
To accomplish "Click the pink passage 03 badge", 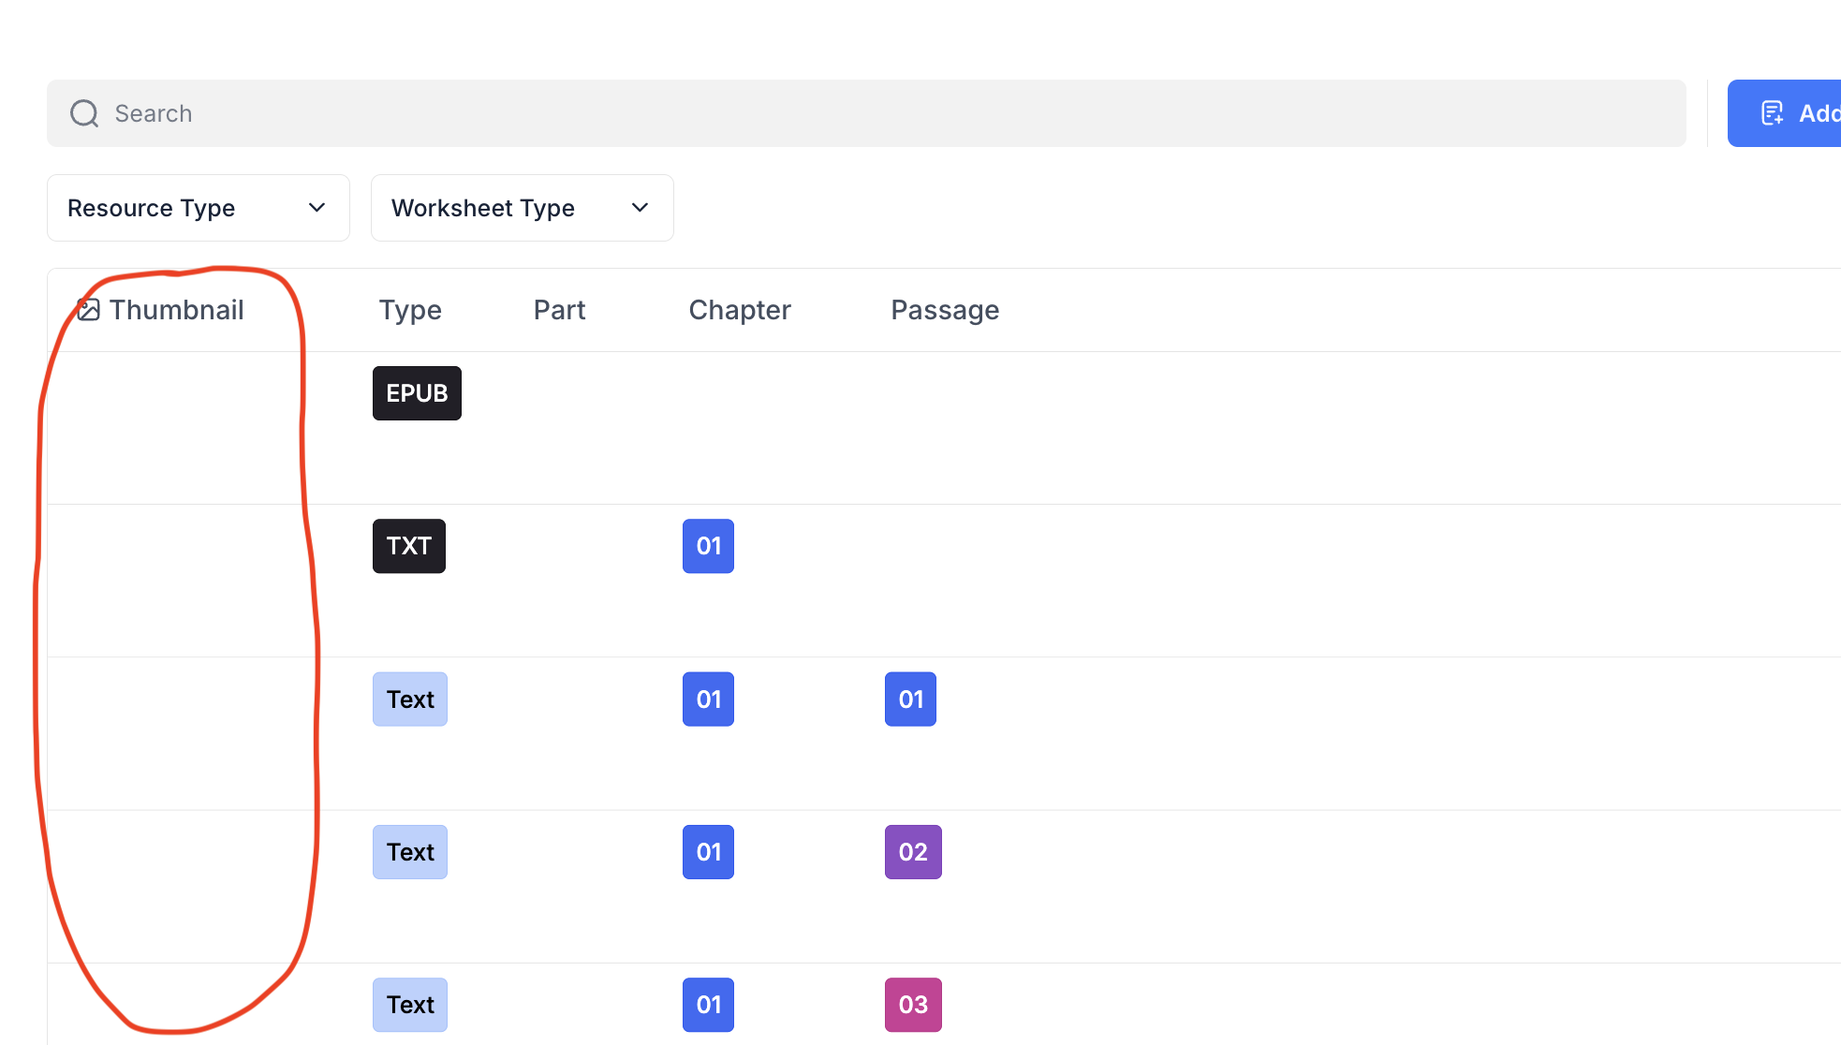I will (913, 1005).
